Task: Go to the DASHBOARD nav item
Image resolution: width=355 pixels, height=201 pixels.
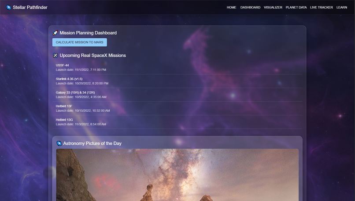Action: [x=250, y=7]
